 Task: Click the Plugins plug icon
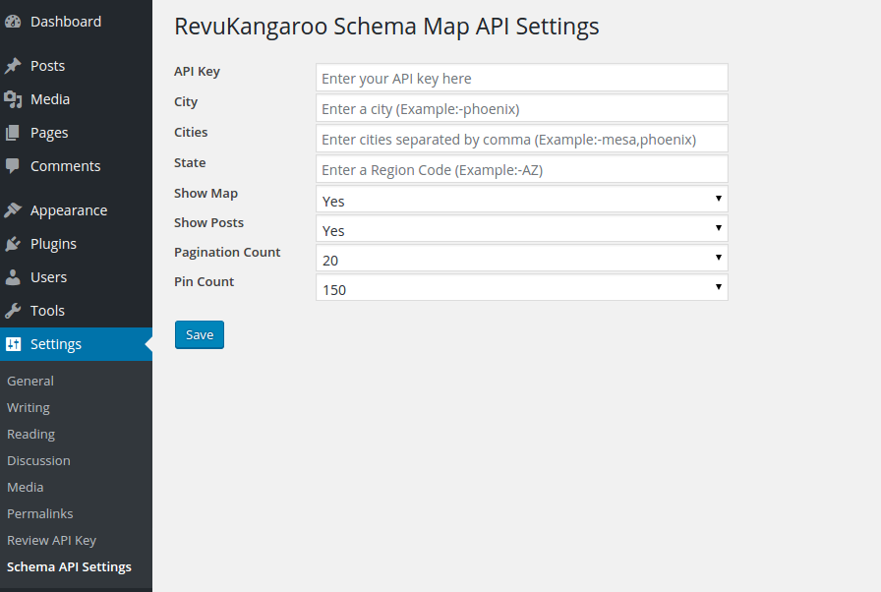tap(13, 244)
